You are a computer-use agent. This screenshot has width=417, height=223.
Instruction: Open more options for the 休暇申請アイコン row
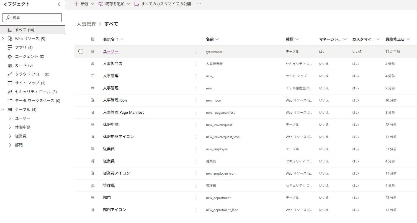tap(196, 137)
